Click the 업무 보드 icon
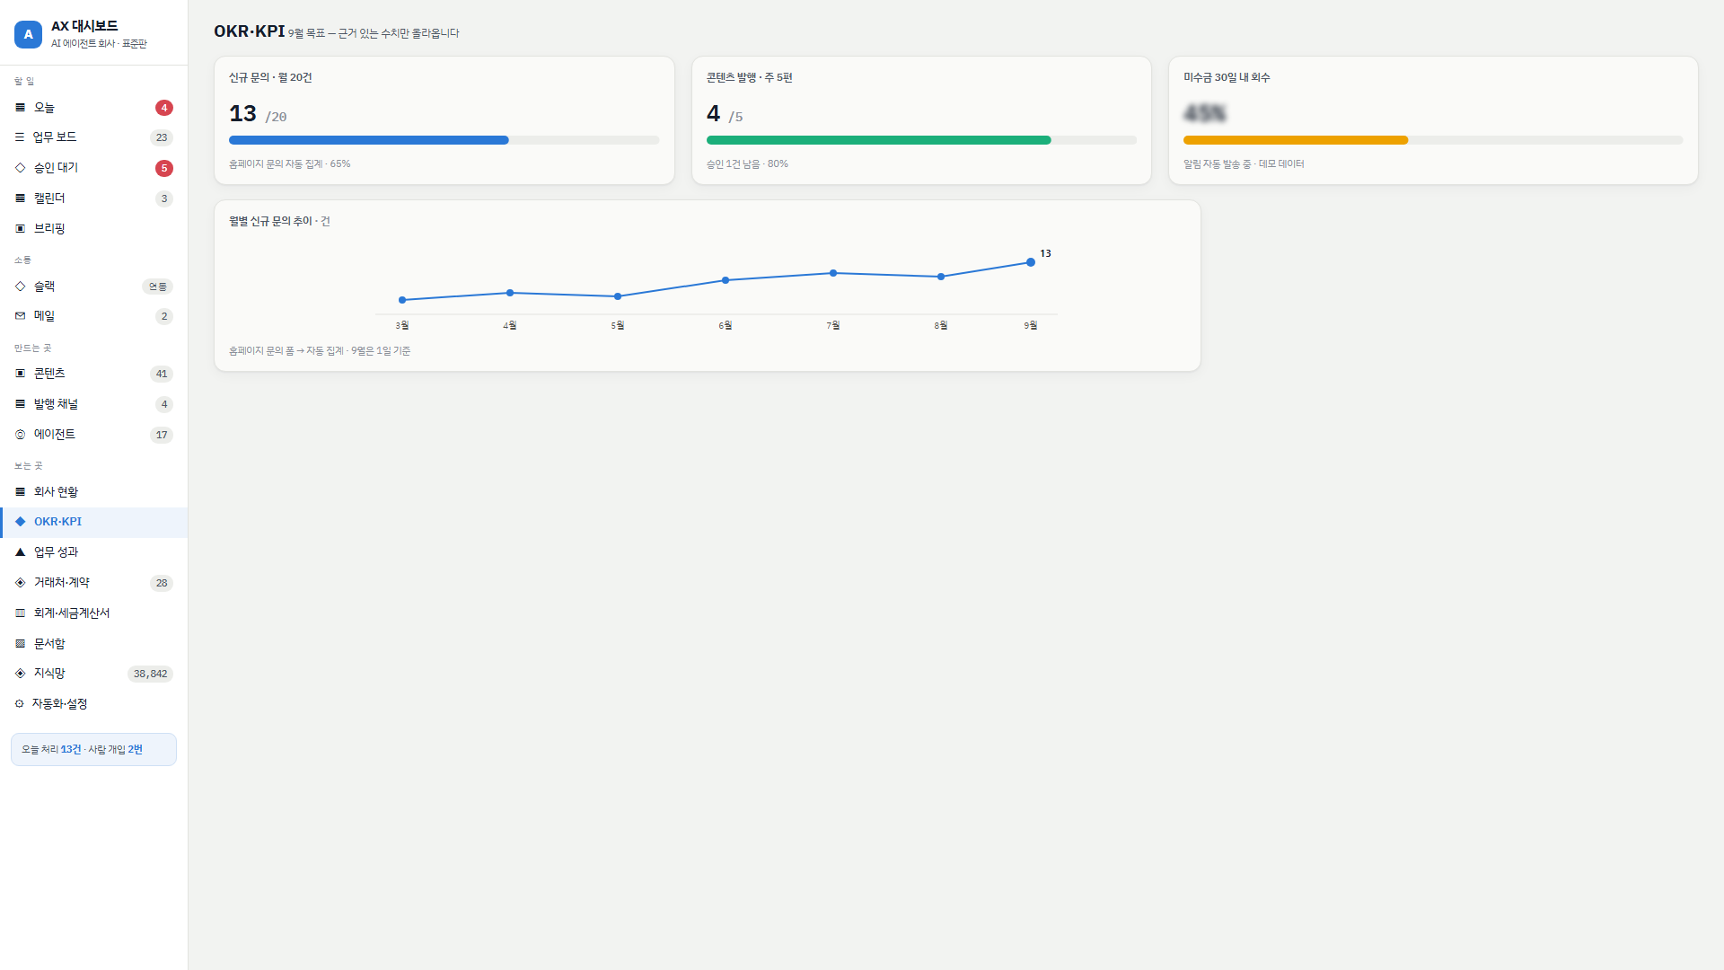Screen dimensions: 1724x970 pos(20,137)
